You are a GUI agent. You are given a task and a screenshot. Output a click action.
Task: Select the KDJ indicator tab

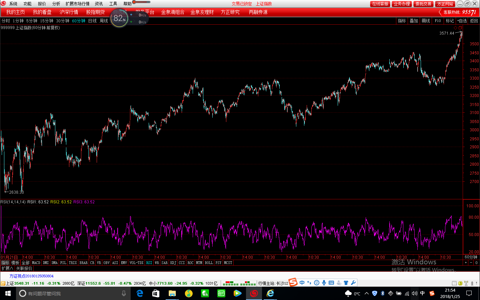pyautogui.click(x=173, y=263)
